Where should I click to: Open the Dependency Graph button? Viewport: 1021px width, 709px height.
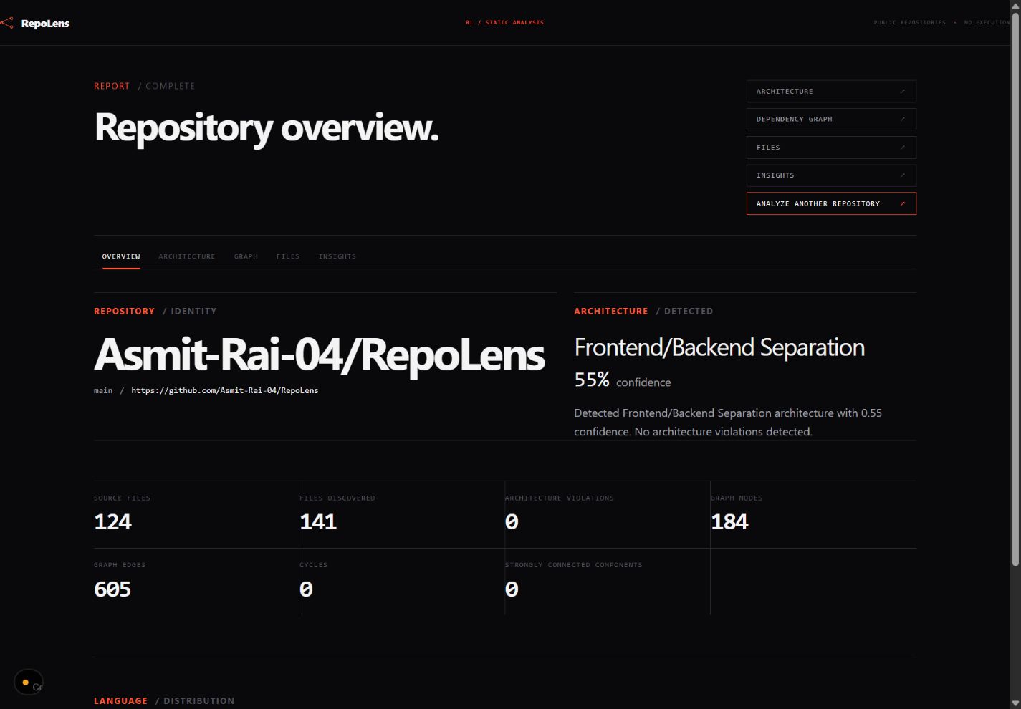pyautogui.click(x=831, y=120)
